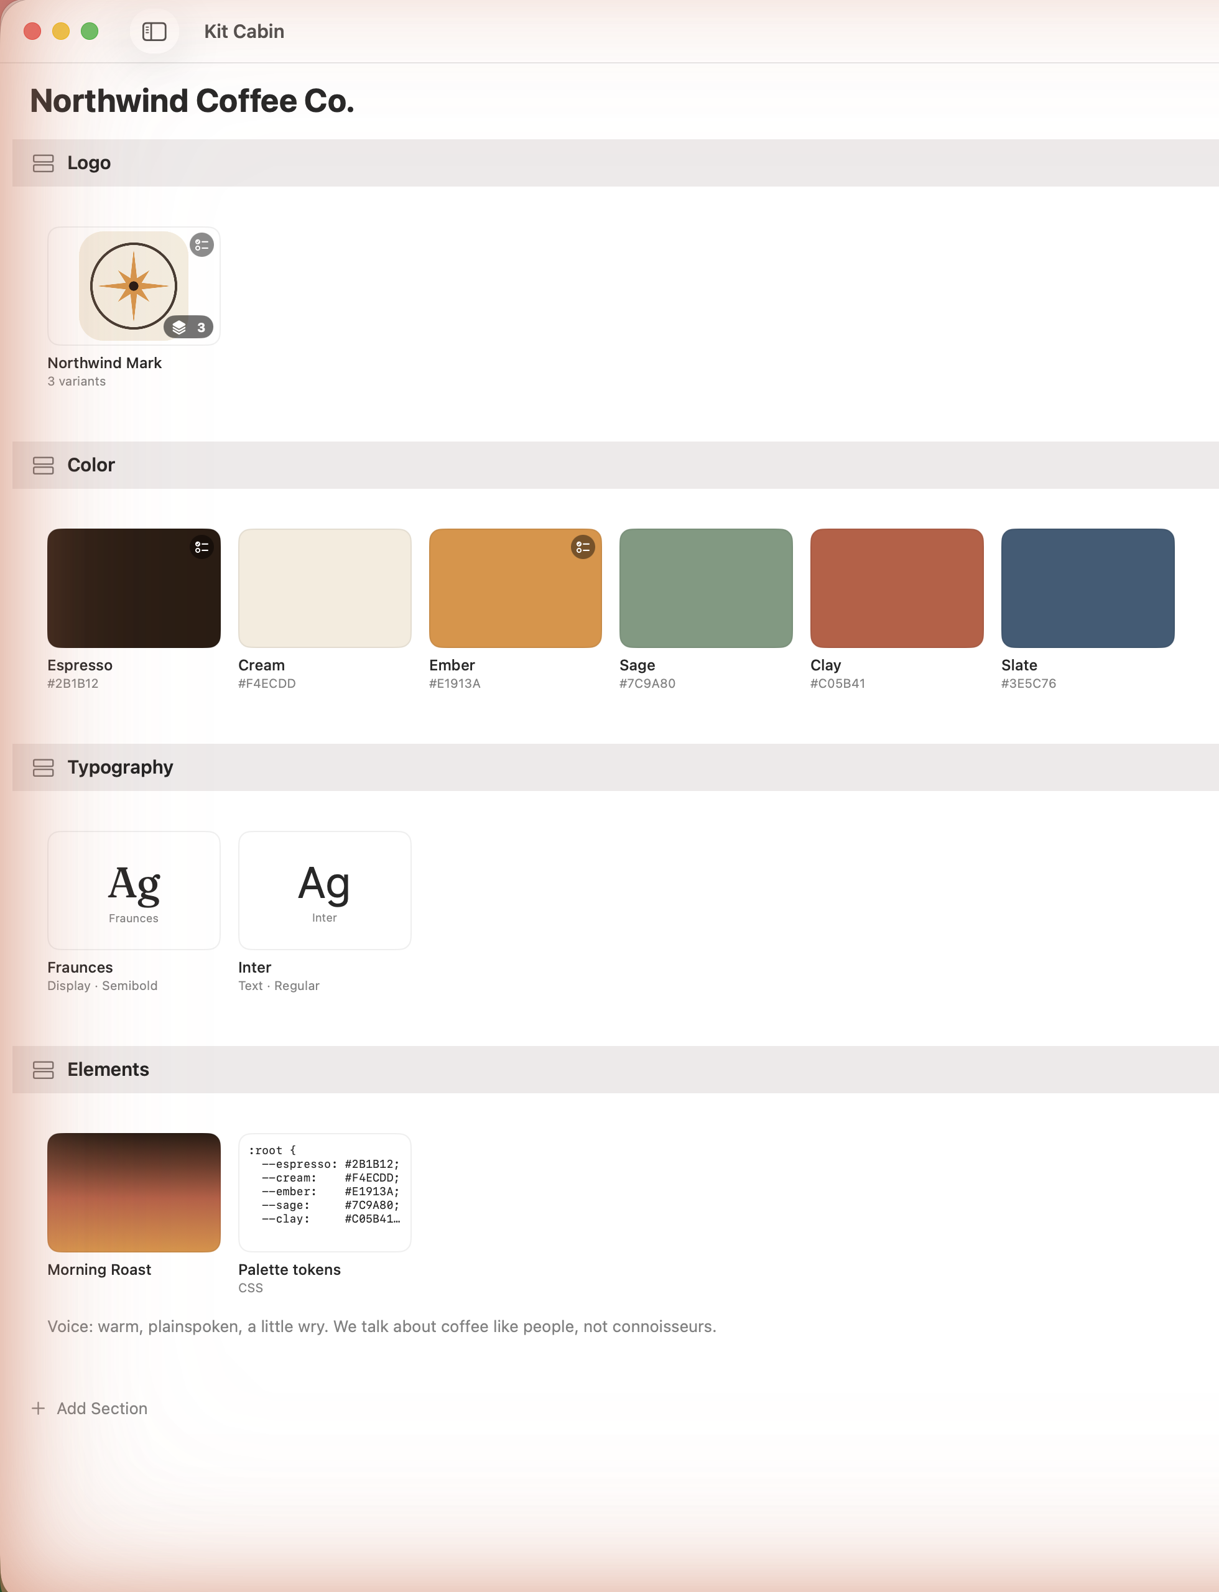Click the Cream name label

261,665
